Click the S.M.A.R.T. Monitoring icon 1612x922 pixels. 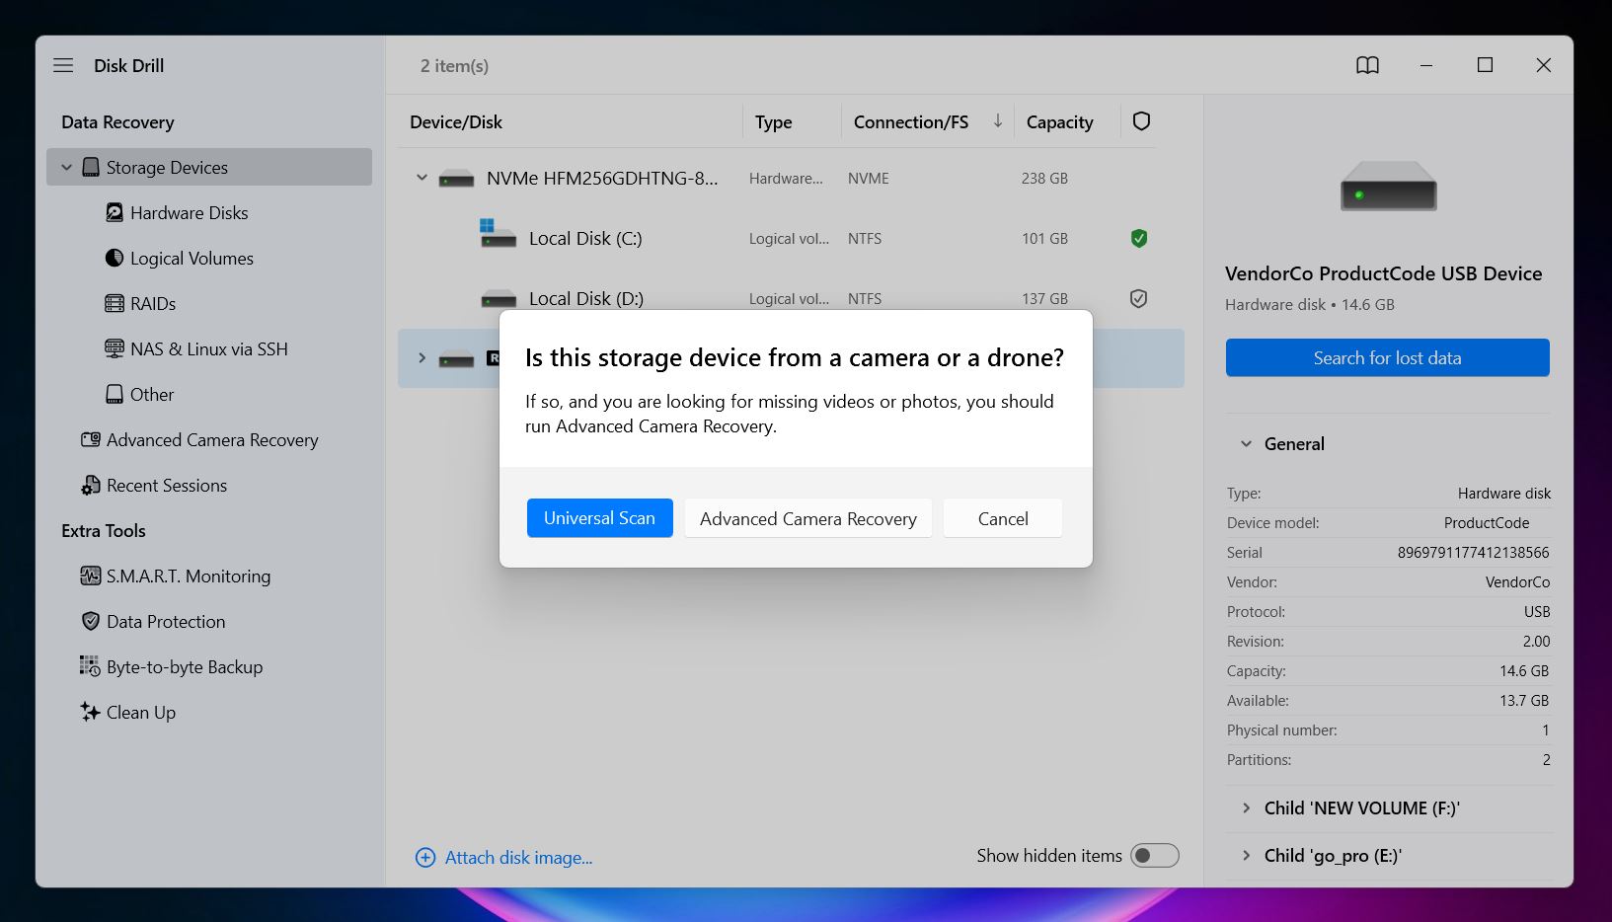click(91, 576)
